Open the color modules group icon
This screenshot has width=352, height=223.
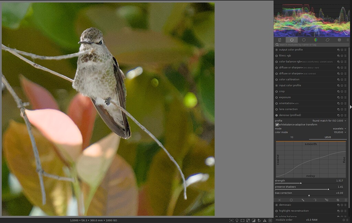(316, 40)
